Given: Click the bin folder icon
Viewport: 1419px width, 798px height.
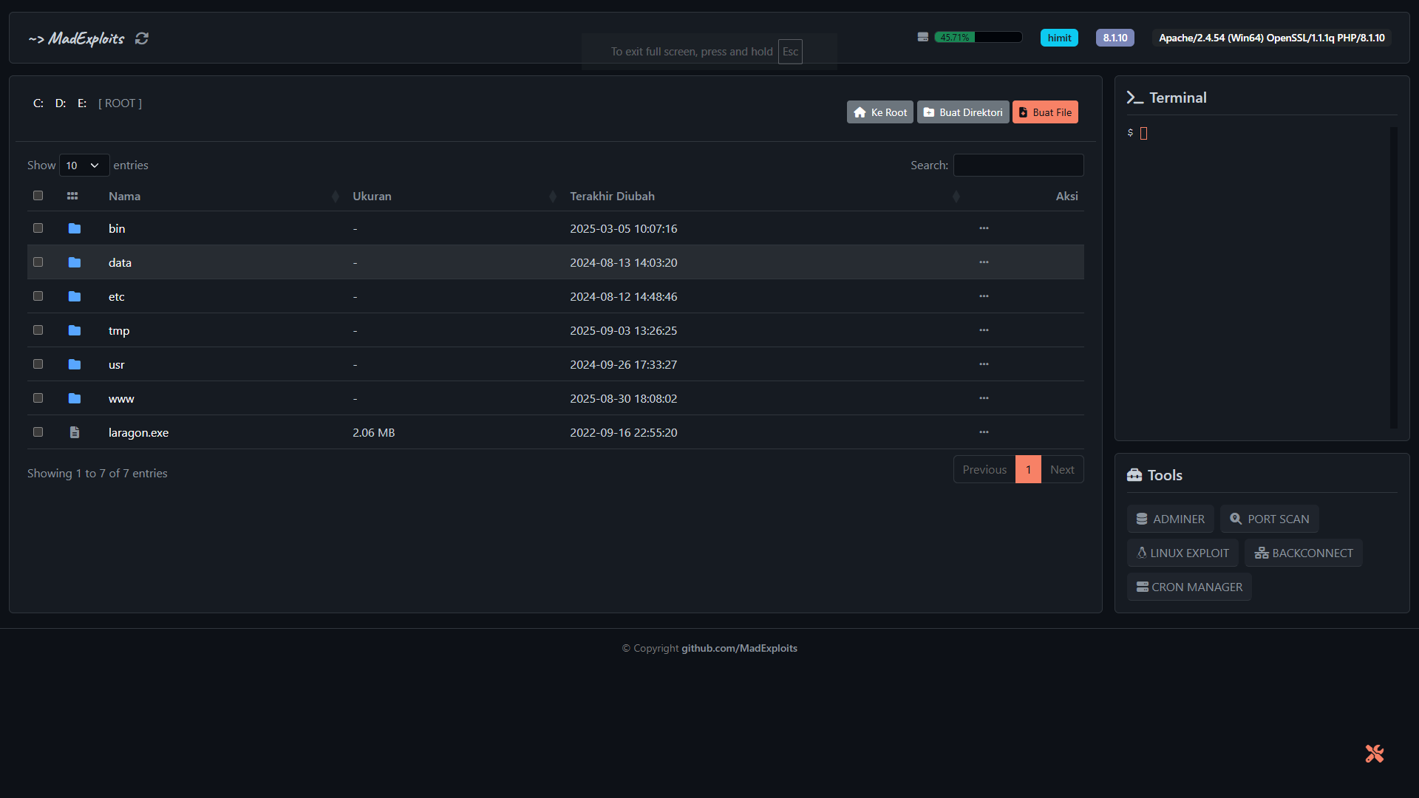Looking at the screenshot, I should [75, 228].
